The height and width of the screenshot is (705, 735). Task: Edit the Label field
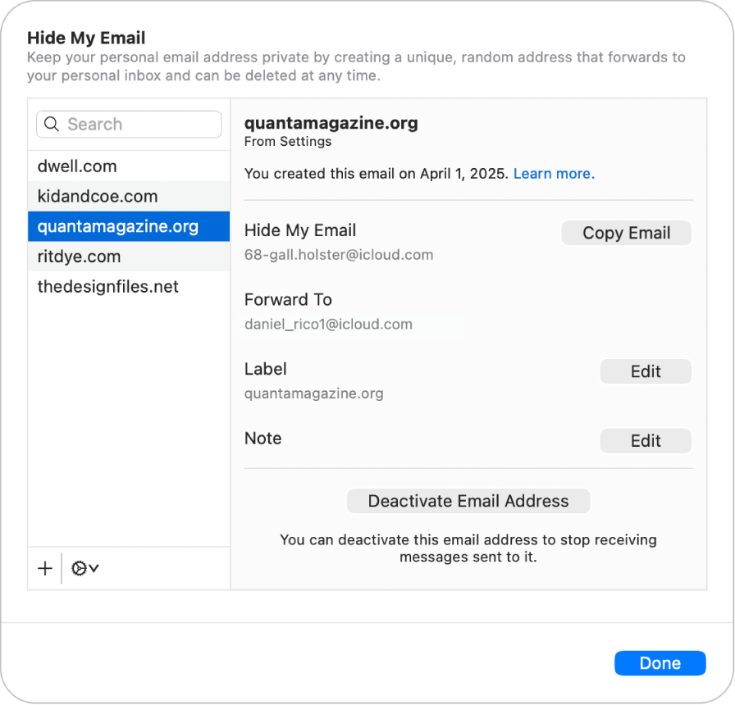pos(646,371)
